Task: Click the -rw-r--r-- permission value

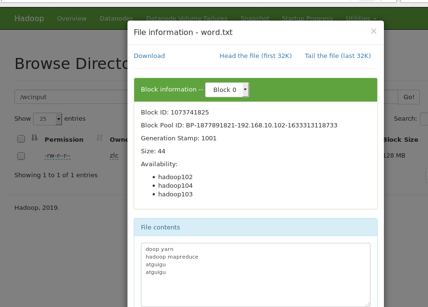Action: tap(58, 156)
